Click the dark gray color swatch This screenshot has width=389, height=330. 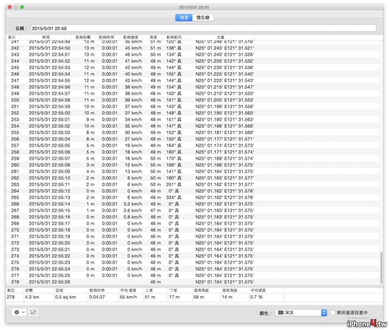point(281,313)
